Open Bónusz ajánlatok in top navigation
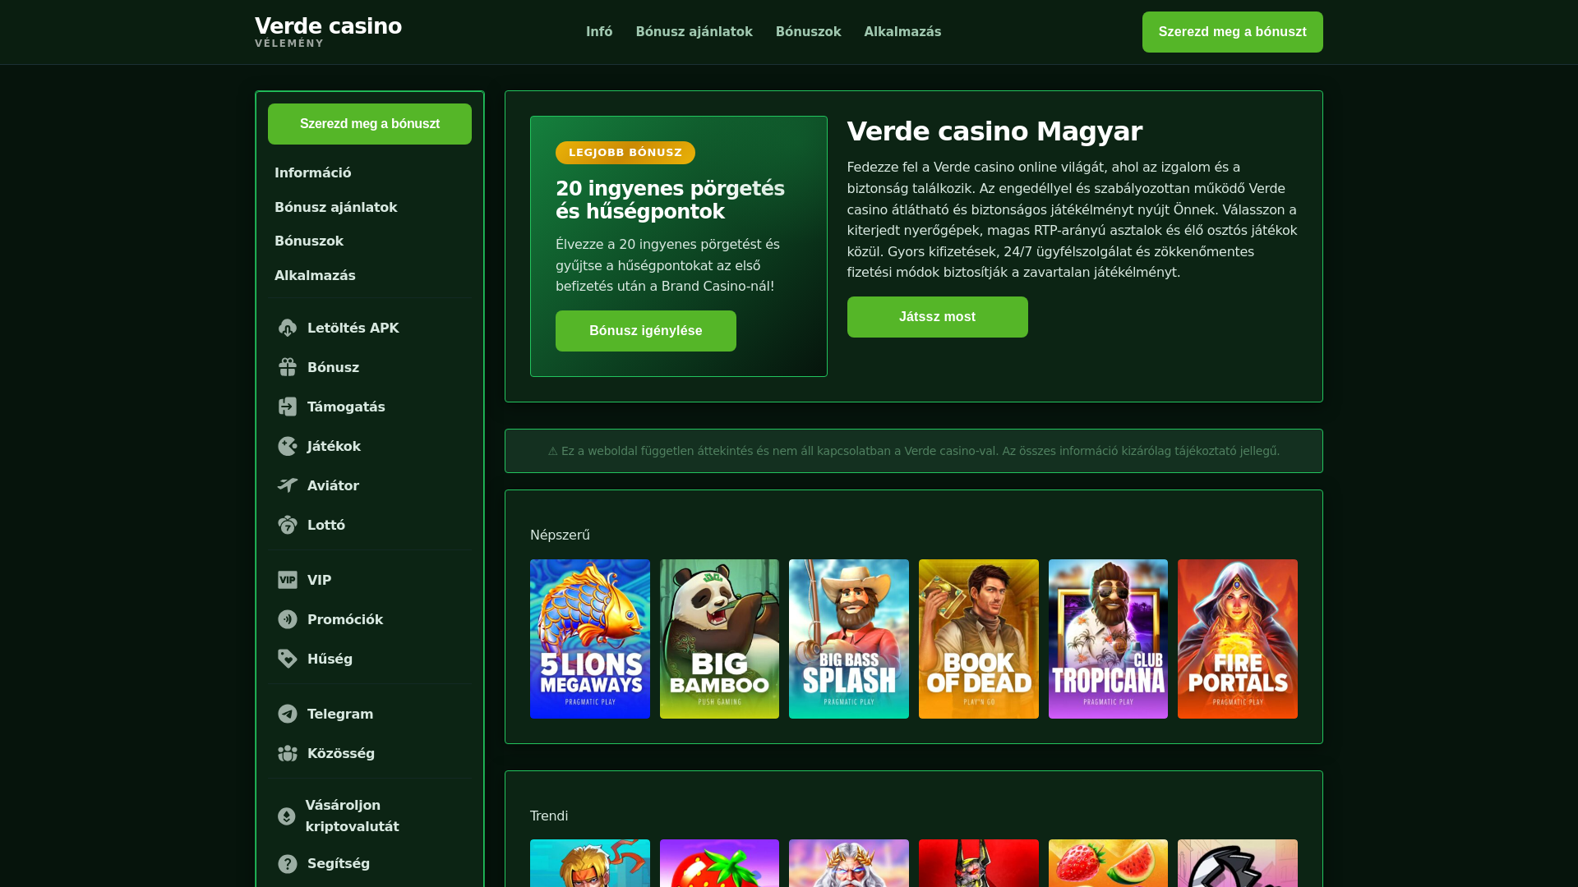Image resolution: width=1578 pixels, height=887 pixels. point(694,32)
